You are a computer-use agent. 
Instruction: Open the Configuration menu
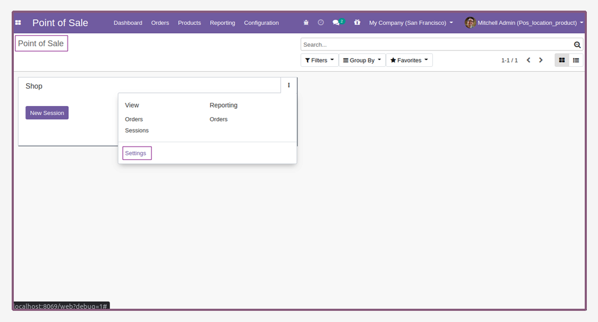pyautogui.click(x=261, y=23)
